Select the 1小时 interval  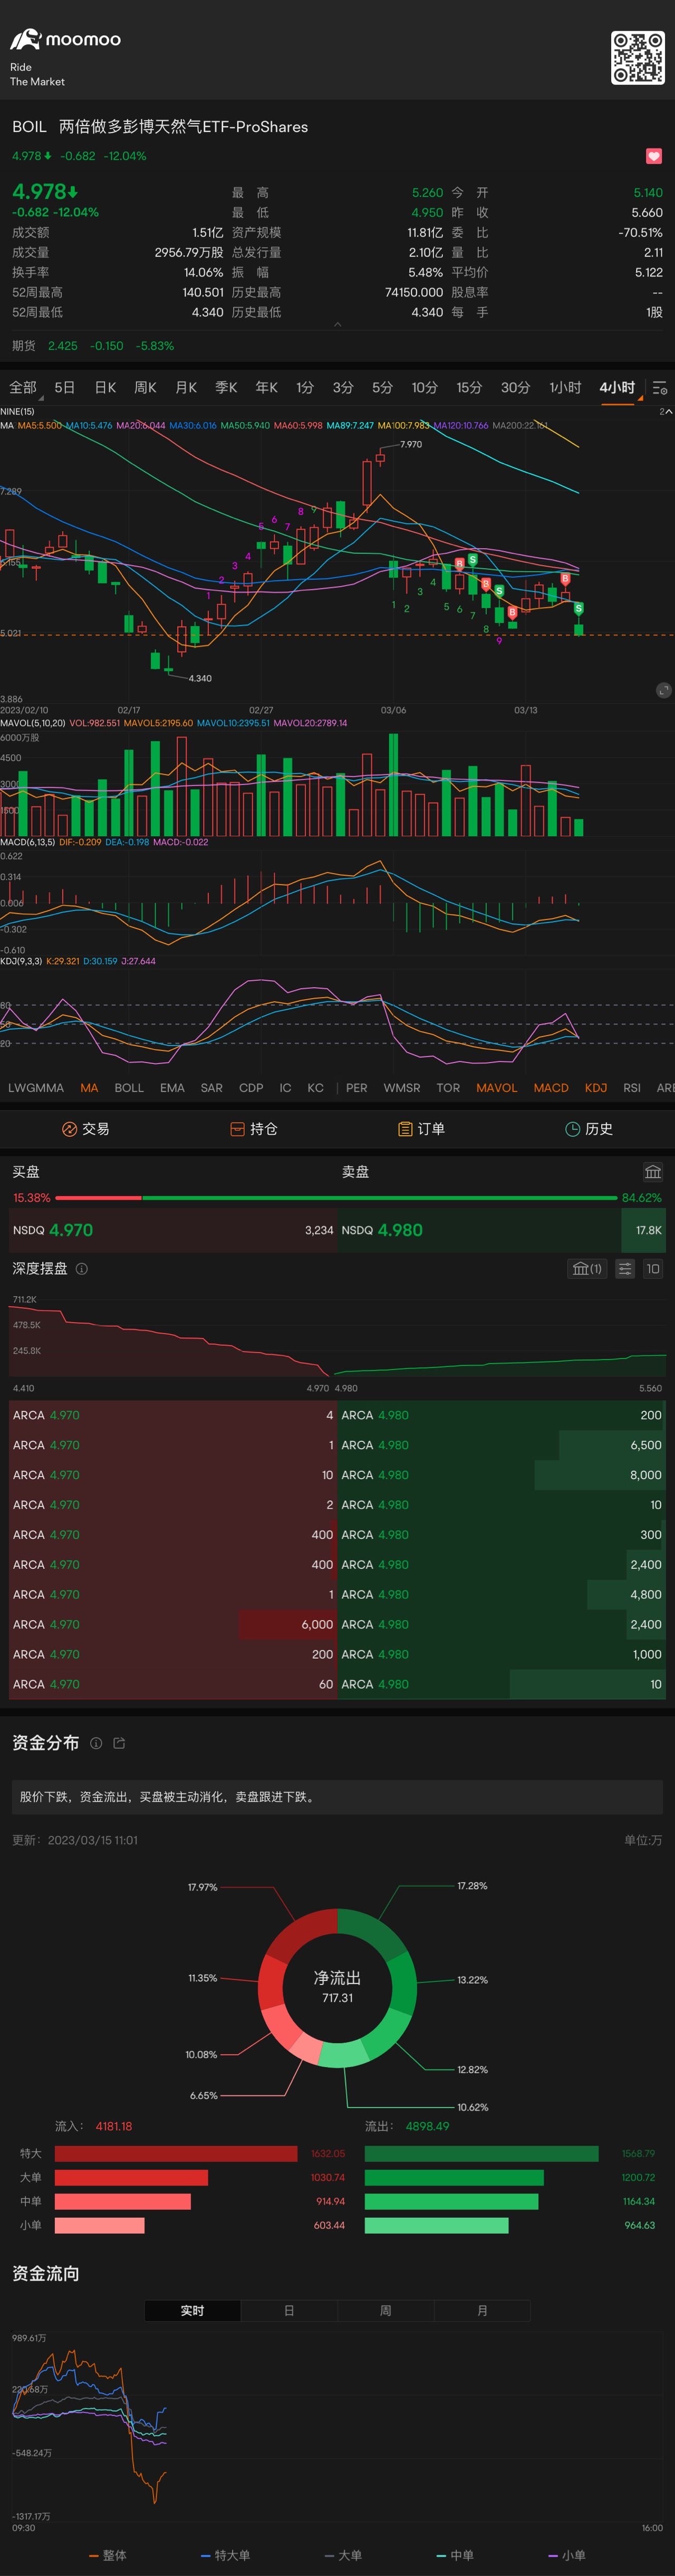[x=565, y=388]
